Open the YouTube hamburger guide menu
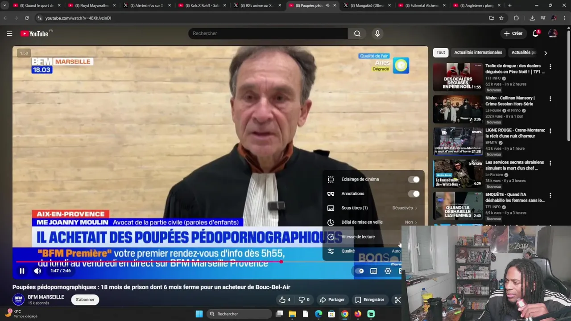The height and width of the screenshot is (321, 571). pos(9,33)
